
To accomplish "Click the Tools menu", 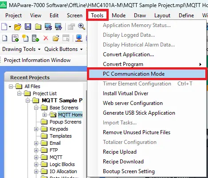I will point(97,15).
